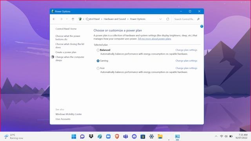Viewport: 251px width, 141px height.
Task: Open Settings gear in taskbar
Action: (151, 137)
